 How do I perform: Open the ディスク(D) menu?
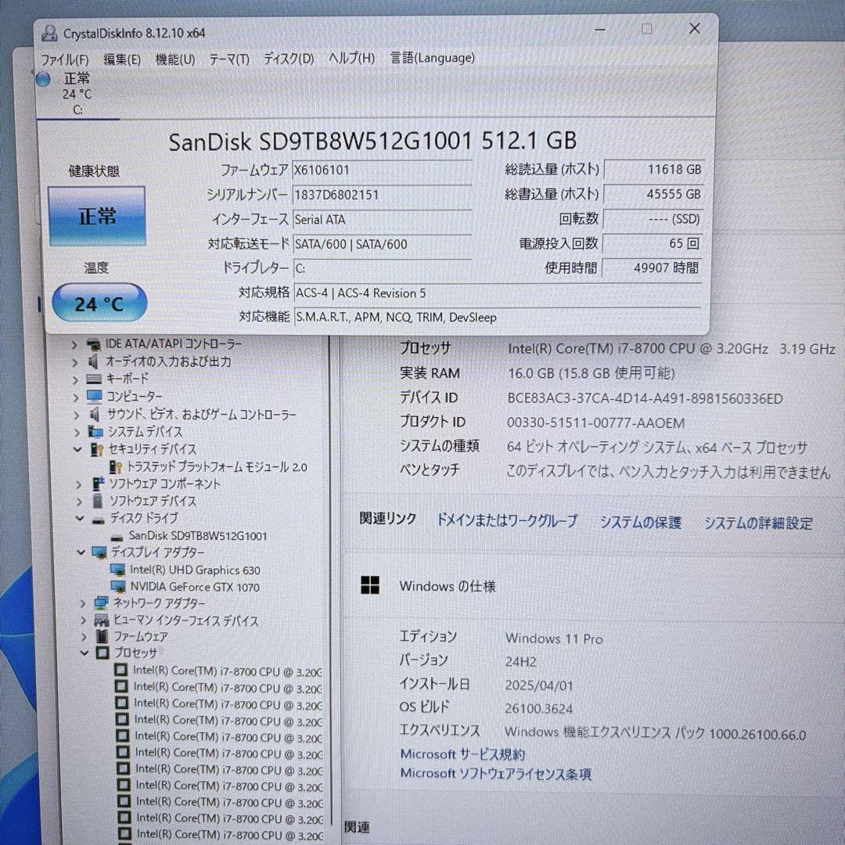(x=289, y=58)
